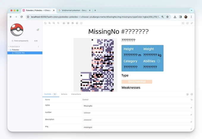Click the Weaknesses heading
Screen dimensions: 202x139
click(131, 87)
